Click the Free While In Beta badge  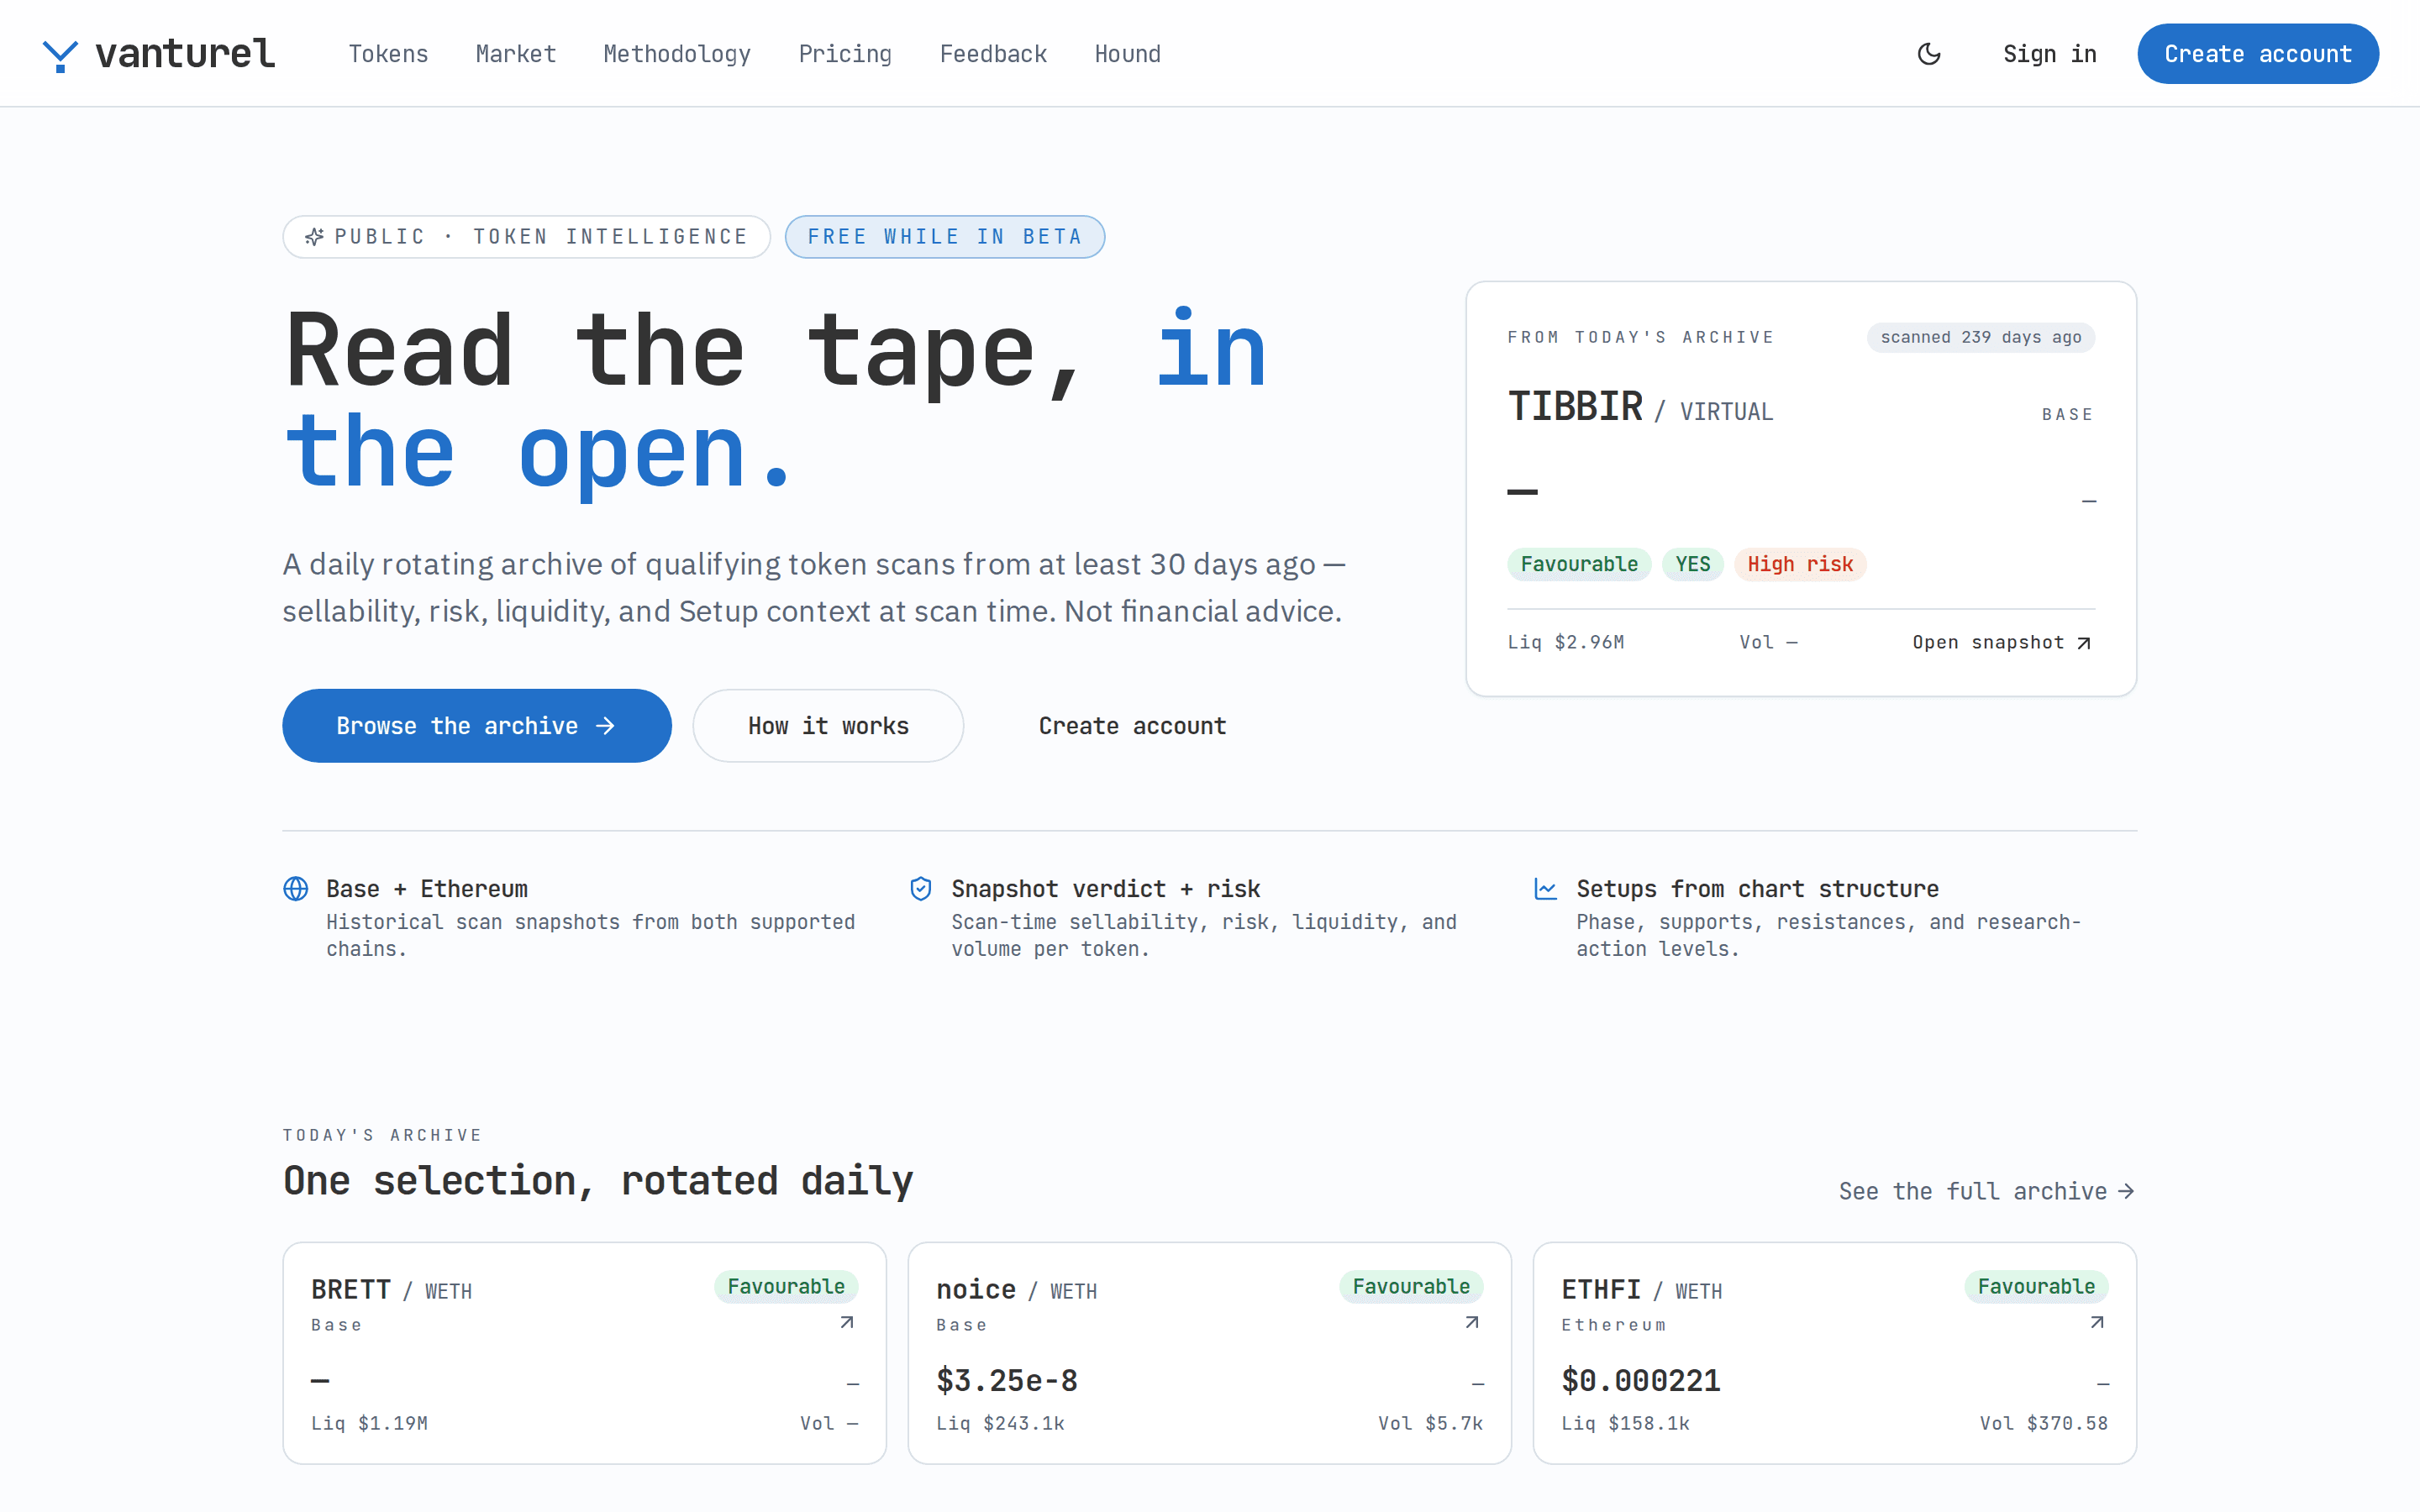coord(945,237)
